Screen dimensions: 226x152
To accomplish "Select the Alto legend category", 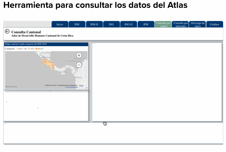I will [x=31, y=49].
